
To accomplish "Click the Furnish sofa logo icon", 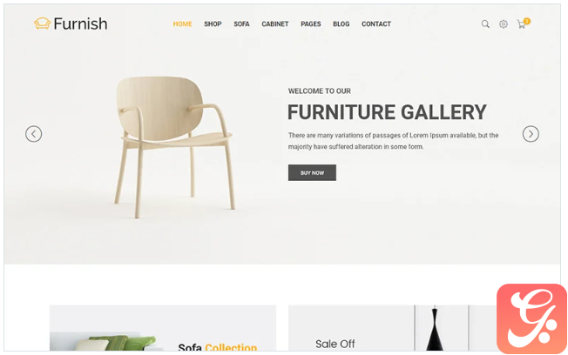I will click(x=42, y=23).
